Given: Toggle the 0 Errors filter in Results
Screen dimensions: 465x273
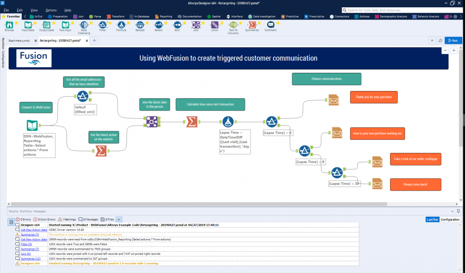Looking at the screenshot, I should [x=23, y=219].
